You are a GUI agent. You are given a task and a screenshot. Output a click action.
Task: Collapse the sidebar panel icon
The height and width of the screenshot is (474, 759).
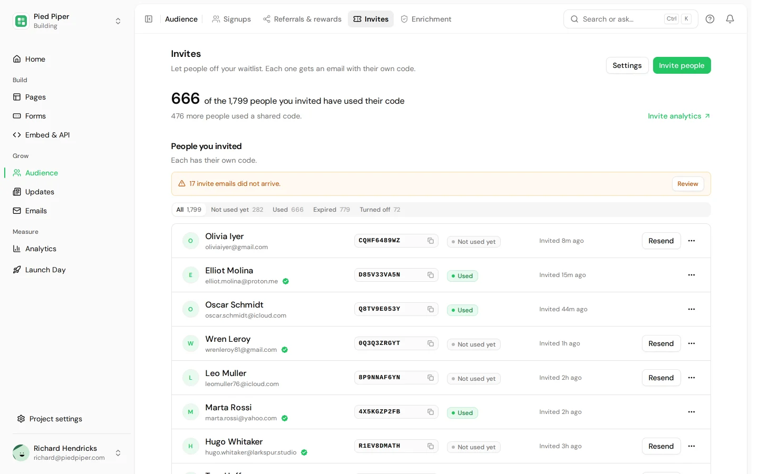149,19
